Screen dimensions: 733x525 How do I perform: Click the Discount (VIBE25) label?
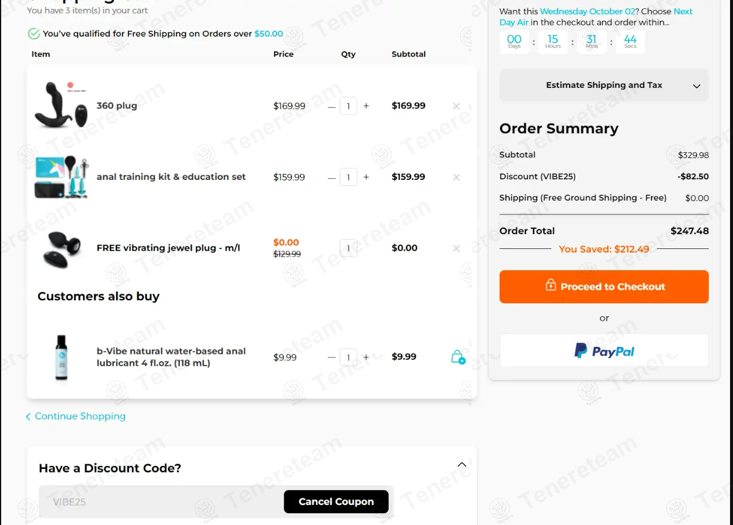tap(537, 176)
